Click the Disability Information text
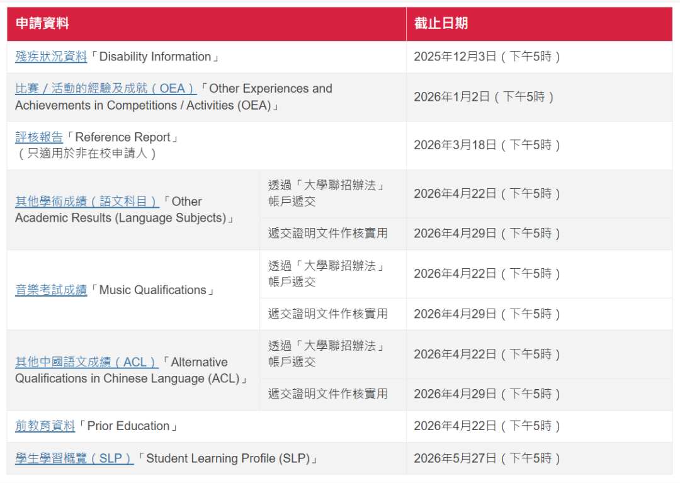This screenshot has height=483, width=680. click(x=155, y=57)
